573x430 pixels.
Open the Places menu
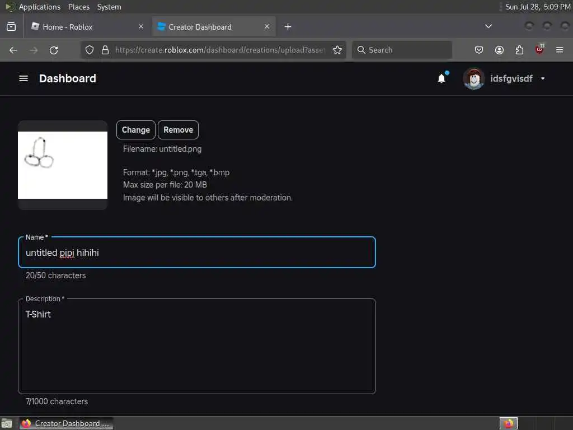point(78,7)
